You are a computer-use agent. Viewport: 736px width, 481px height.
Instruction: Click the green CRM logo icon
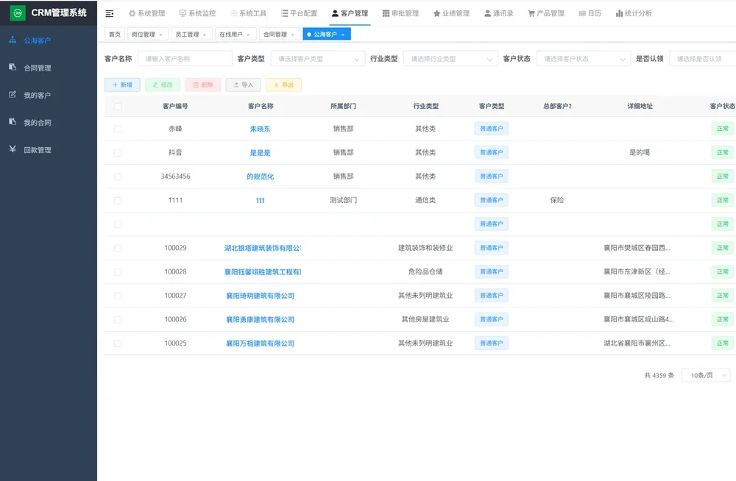[18, 13]
